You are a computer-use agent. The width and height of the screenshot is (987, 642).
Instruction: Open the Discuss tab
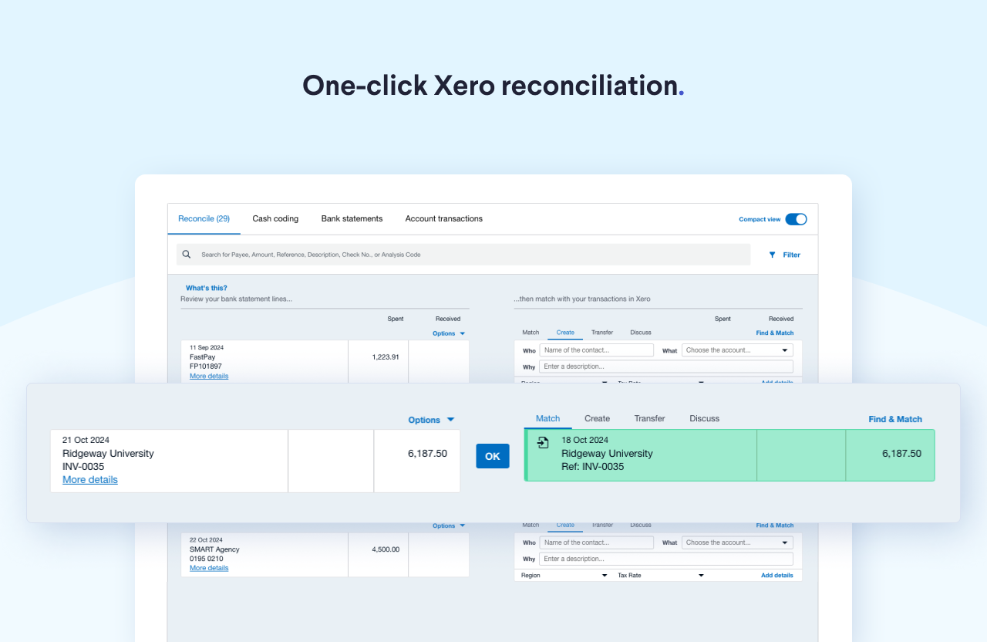pyautogui.click(x=704, y=418)
